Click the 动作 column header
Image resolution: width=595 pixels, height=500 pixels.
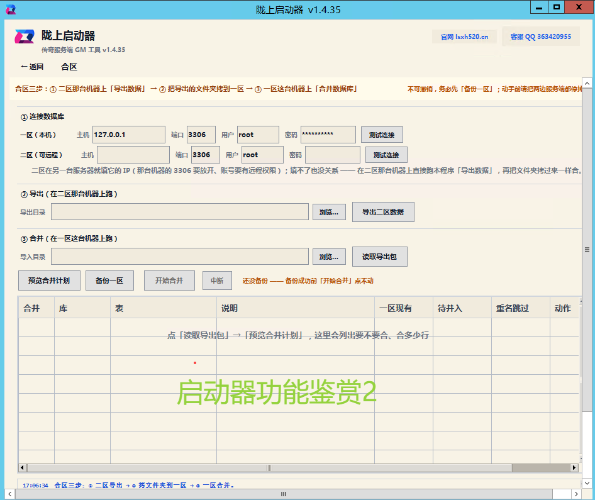tap(564, 308)
